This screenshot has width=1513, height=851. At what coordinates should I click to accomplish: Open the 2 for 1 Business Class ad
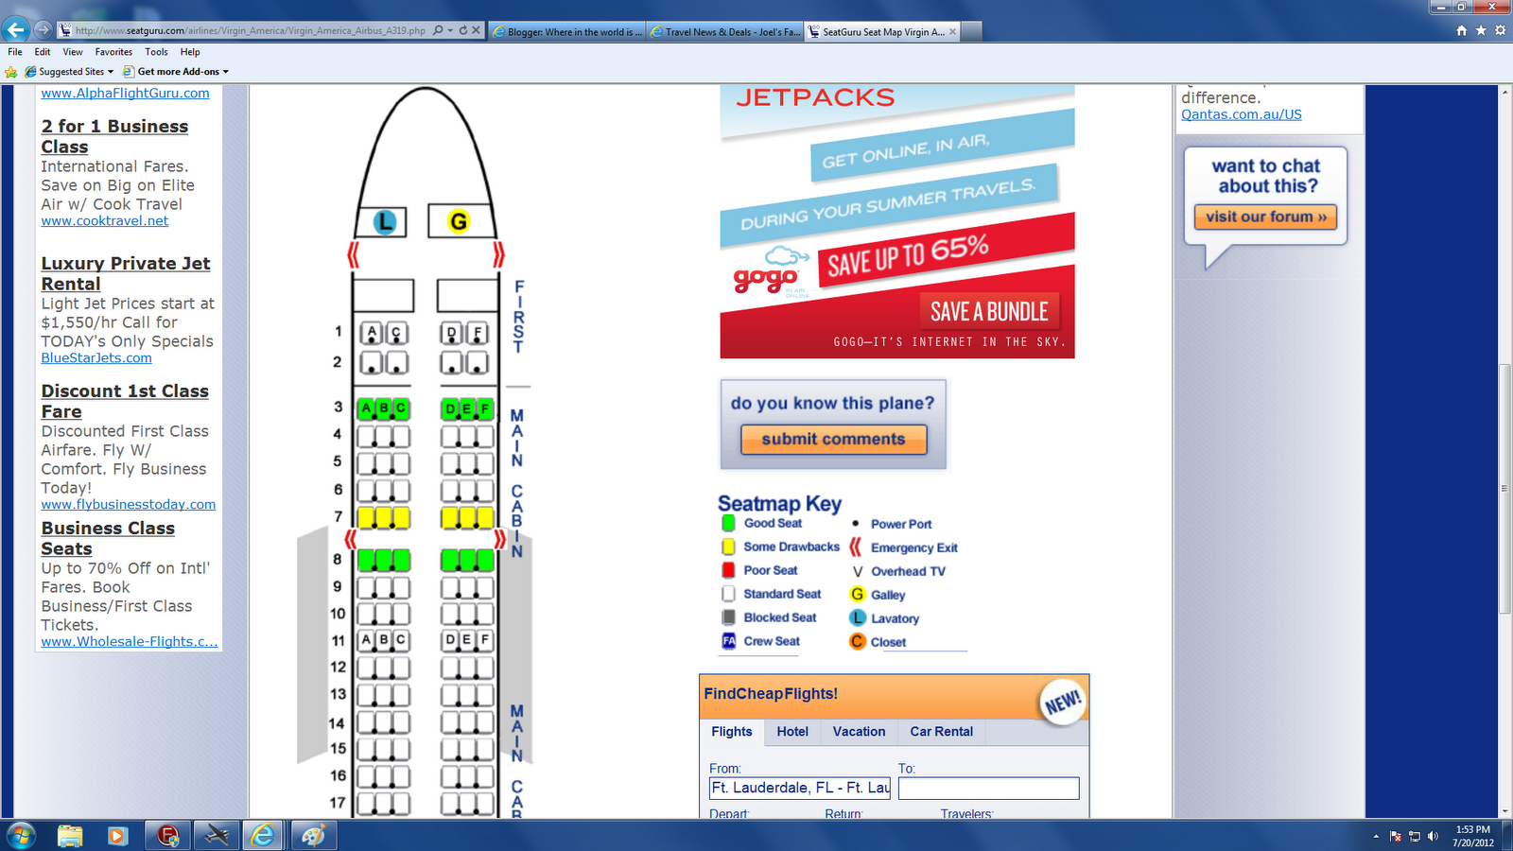(114, 136)
